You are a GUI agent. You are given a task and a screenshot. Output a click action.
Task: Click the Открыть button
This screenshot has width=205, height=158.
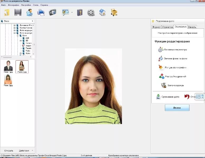point(9,151)
